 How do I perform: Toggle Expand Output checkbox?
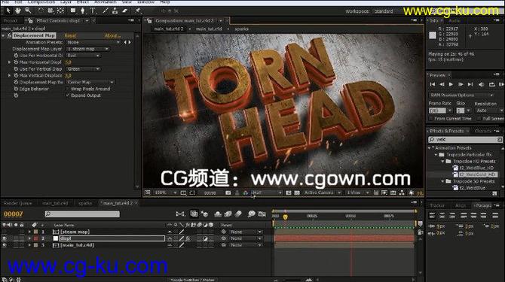(68, 96)
